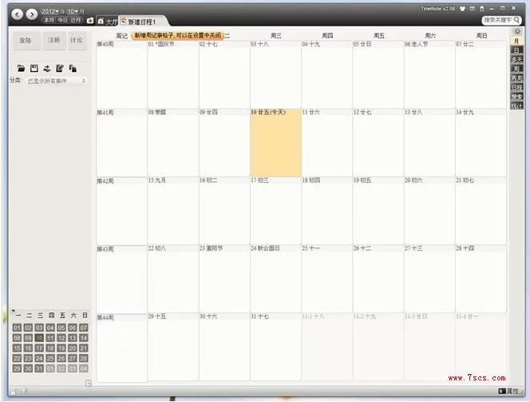This screenshot has width=530, height=402.
Task: Switch to 日 day view
Action: tap(516, 50)
